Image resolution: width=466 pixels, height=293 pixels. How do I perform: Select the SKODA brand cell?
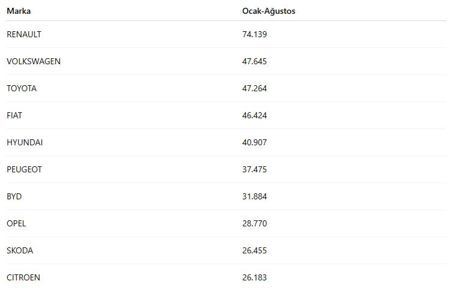click(20, 250)
